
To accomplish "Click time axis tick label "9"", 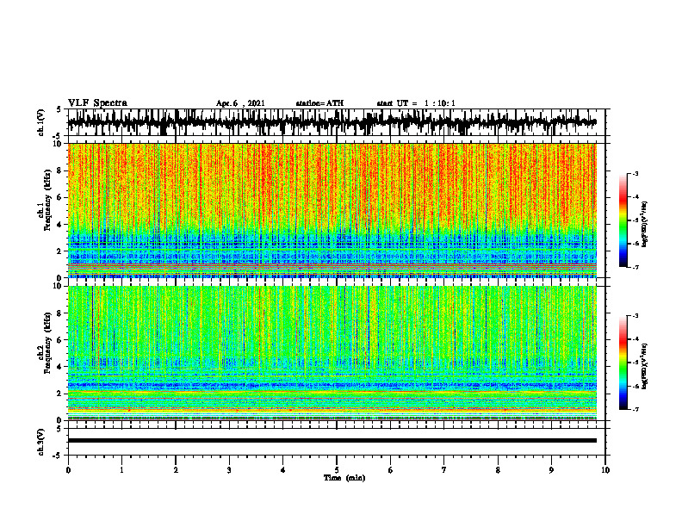I will [x=551, y=470].
